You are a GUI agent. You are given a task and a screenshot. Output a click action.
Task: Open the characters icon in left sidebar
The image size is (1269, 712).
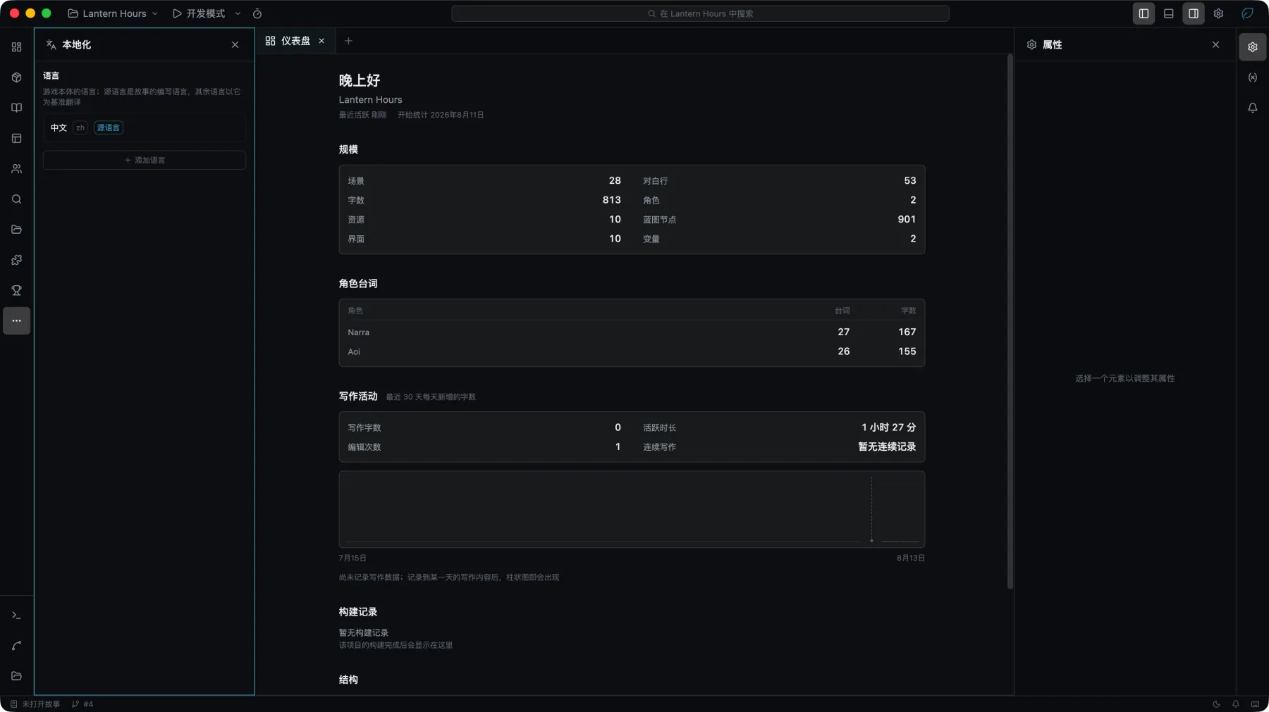click(x=16, y=169)
